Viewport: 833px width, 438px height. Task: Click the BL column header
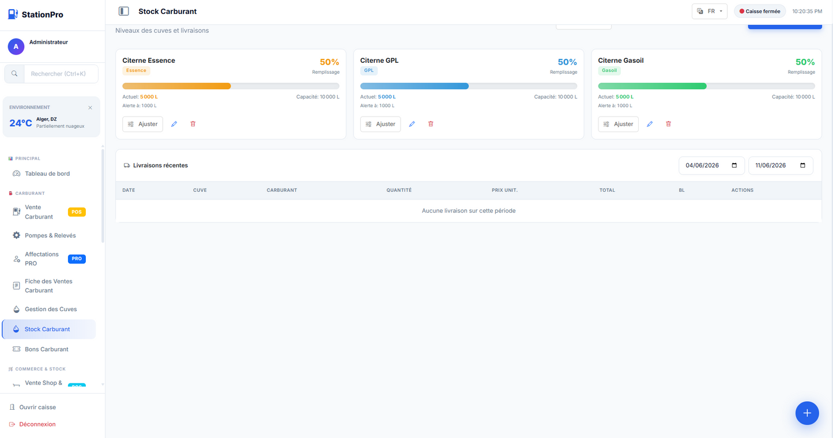click(x=681, y=190)
